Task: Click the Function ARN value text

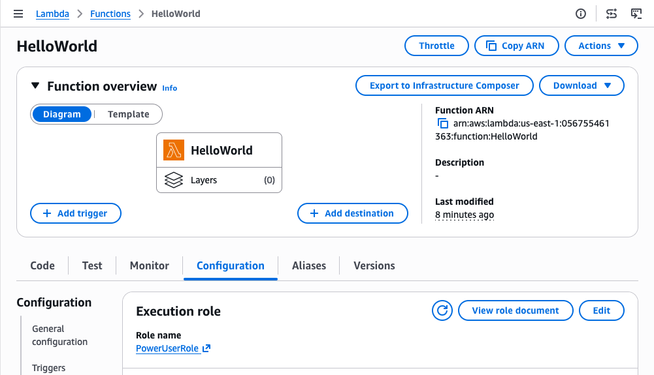Action: [x=522, y=130]
